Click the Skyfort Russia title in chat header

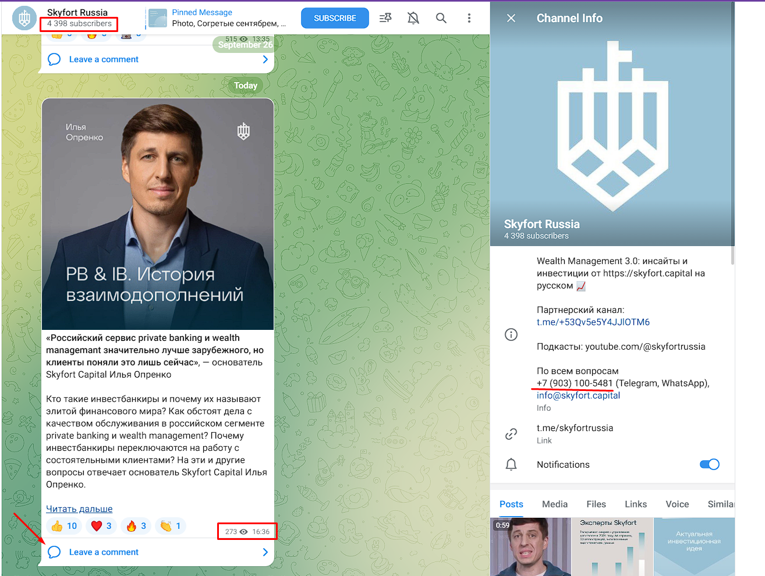coord(77,12)
